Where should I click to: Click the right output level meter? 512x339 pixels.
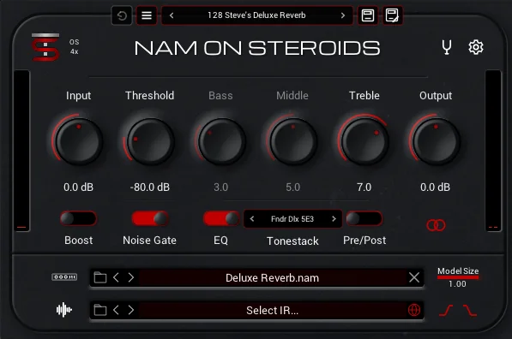493,151
